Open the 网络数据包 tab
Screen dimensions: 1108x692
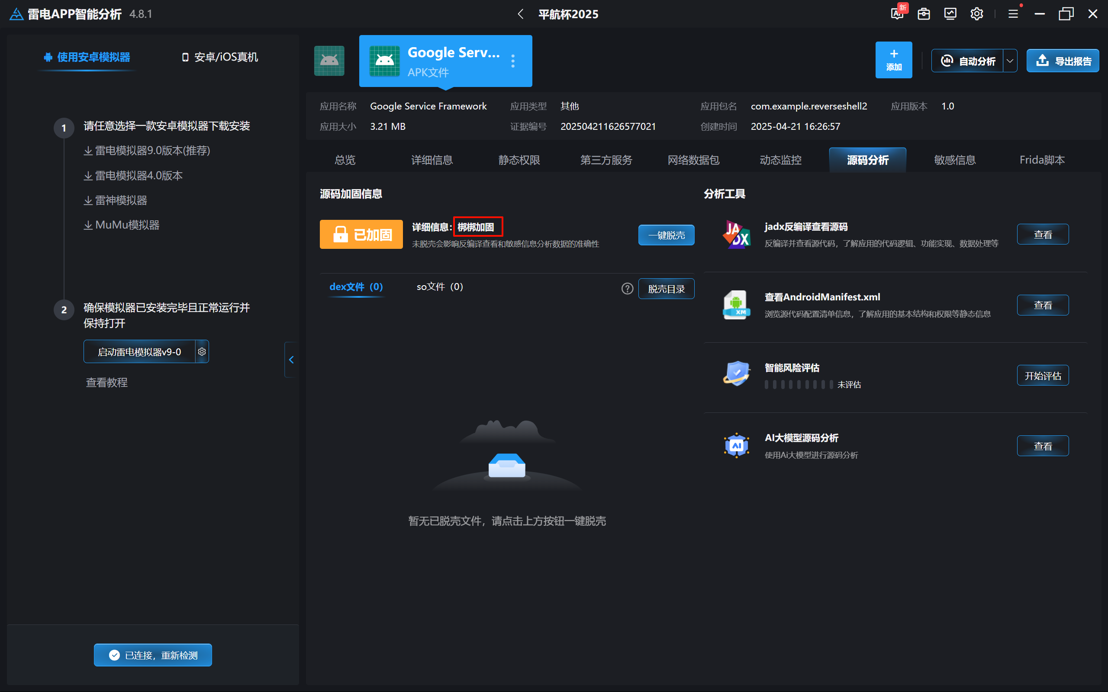693,160
